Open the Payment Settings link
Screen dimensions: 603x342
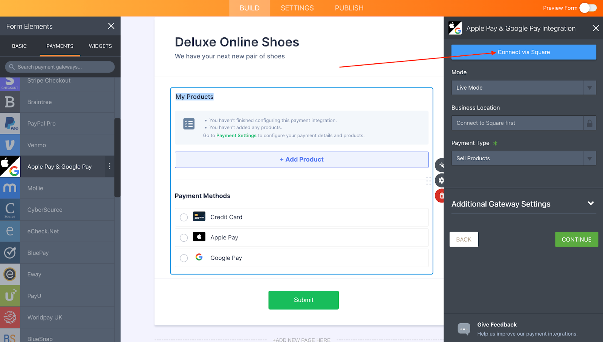(x=236, y=136)
